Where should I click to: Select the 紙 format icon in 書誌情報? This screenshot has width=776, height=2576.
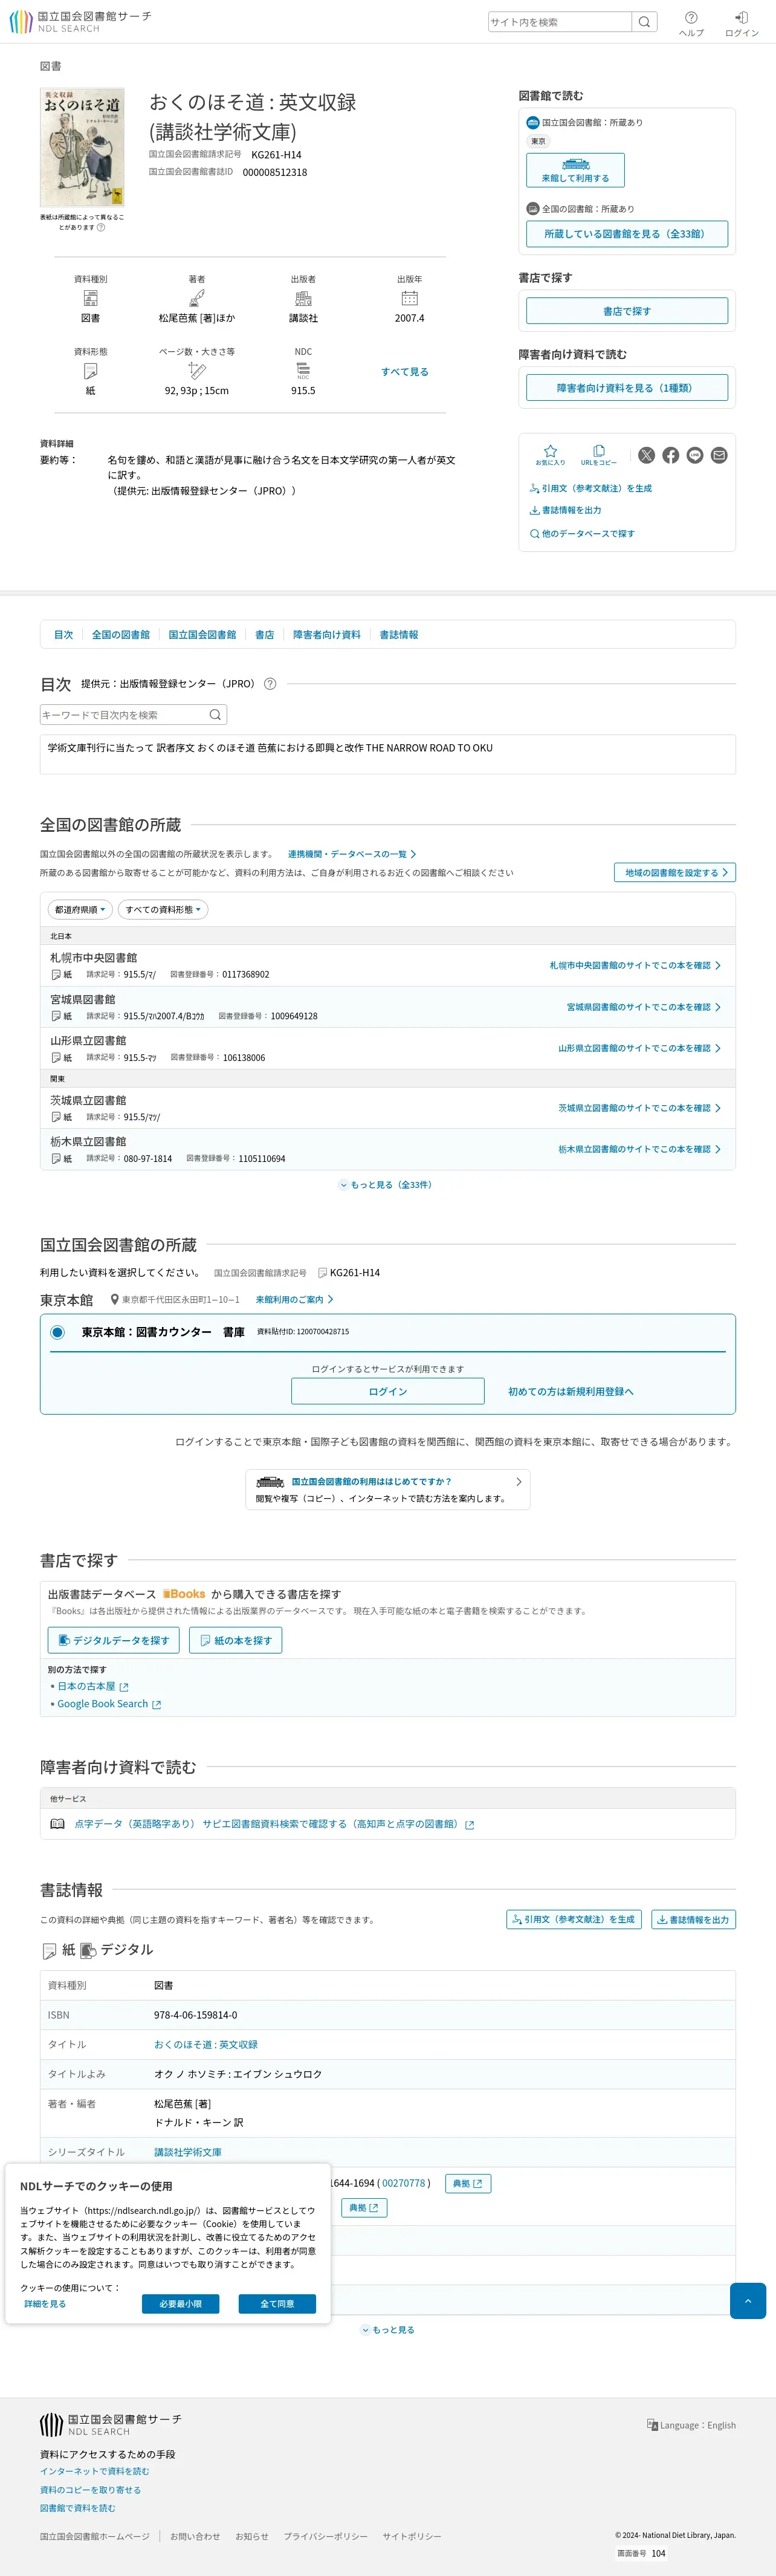pos(49,1951)
